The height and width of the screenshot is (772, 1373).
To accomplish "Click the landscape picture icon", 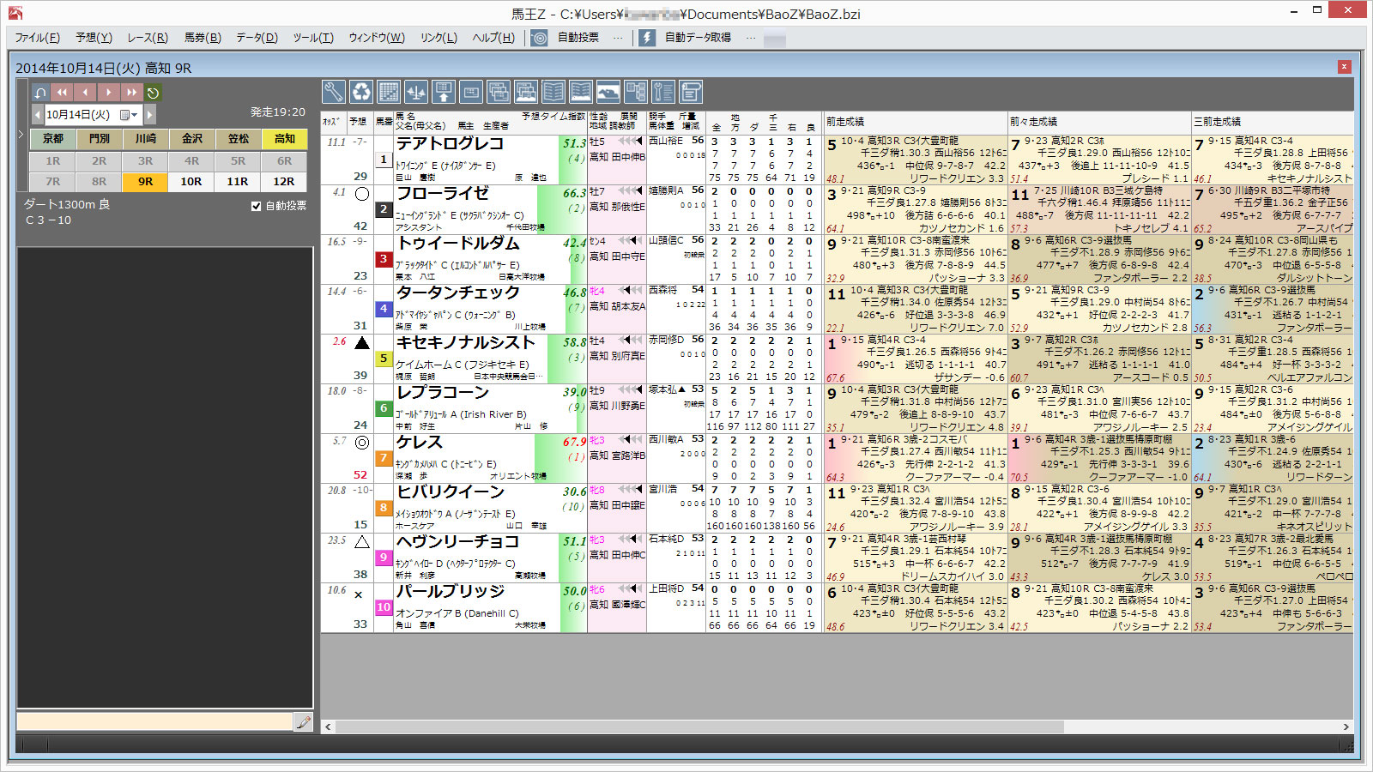I will tap(608, 92).
